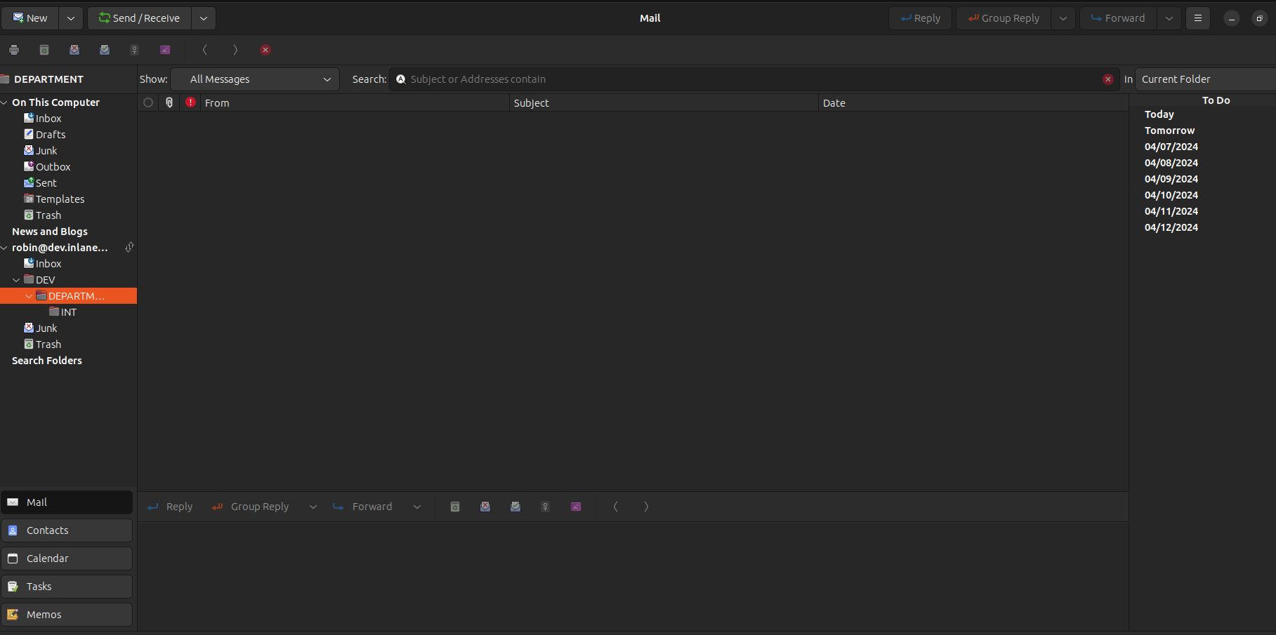
Task: Open the New item dropdown arrow
Action: coord(71,18)
